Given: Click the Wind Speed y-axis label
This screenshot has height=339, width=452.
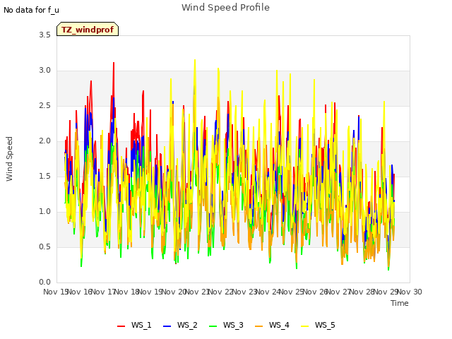Looking at the screenshot, I should coord(9,159).
